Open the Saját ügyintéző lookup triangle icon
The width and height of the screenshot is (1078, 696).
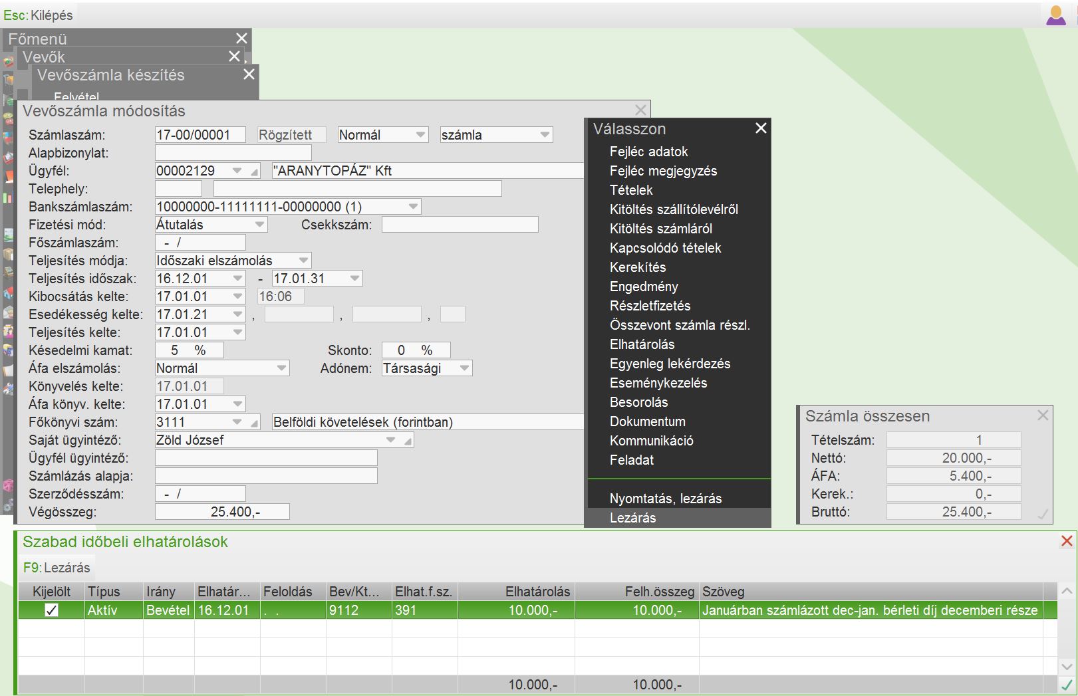(x=408, y=441)
